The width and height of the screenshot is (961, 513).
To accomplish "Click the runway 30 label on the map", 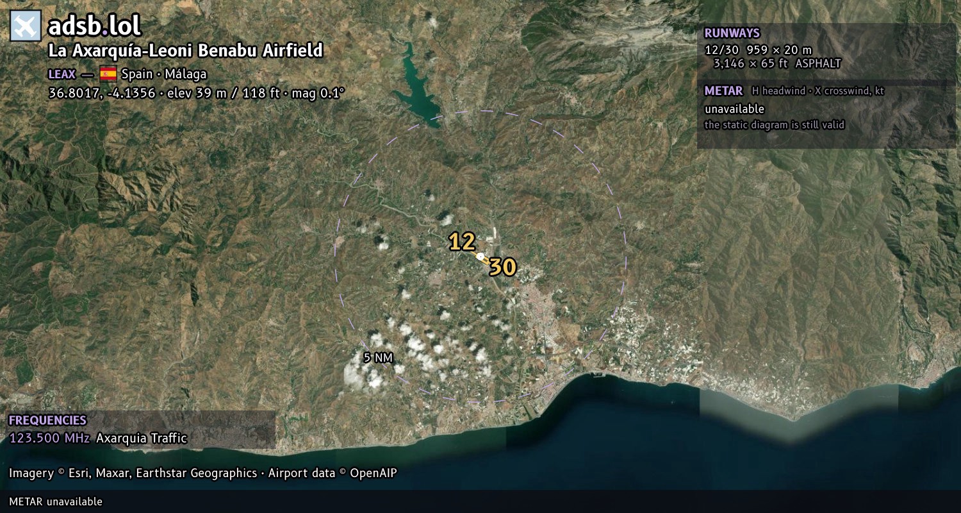I will (x=503, y=267).
